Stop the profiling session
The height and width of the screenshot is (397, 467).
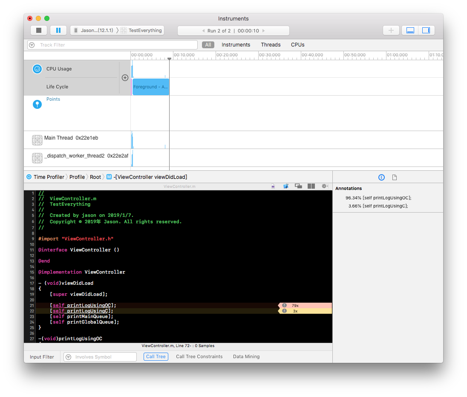click(x=38, y=30)
